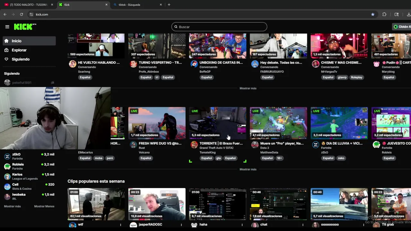
Task: Open the Clips populares esta semana heading
Action: point(96,181)
